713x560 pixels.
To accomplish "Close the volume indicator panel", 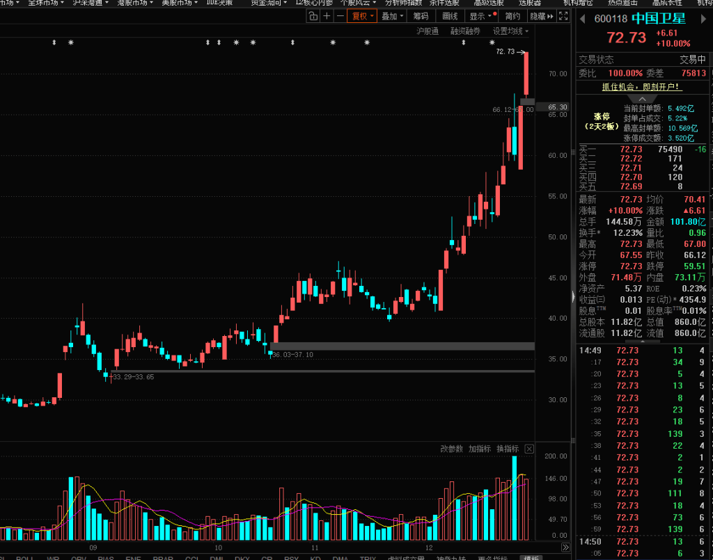I will [529, 449].
